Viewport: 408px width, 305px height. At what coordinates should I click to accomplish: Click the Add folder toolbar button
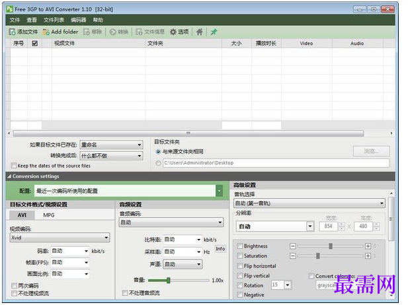click(60, 32)
